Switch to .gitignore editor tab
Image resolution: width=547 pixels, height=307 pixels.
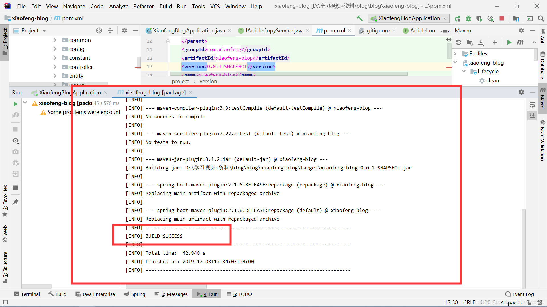pos(378,30)
